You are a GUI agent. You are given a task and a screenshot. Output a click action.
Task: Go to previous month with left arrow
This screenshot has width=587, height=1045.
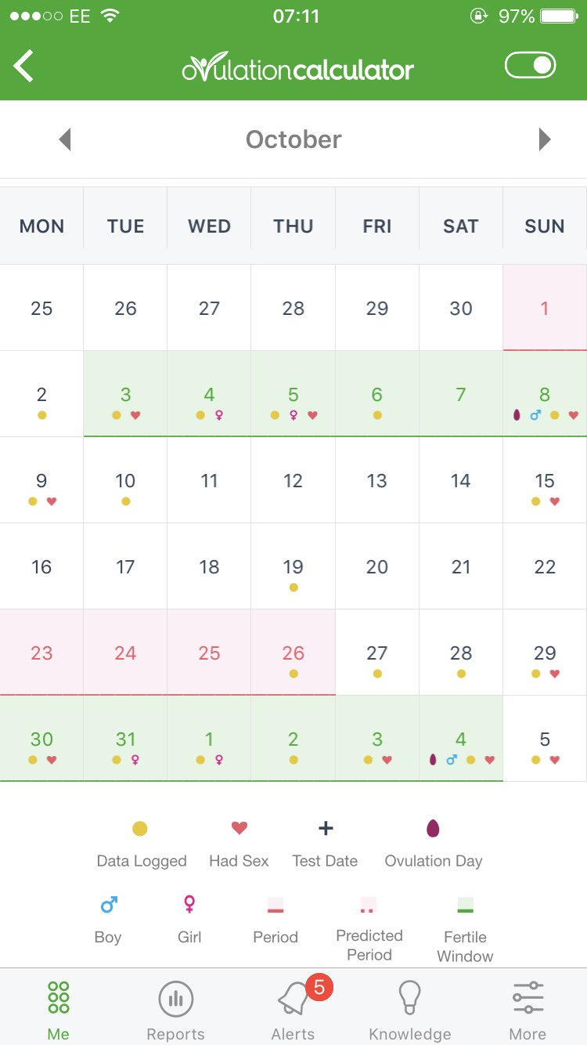65,139
